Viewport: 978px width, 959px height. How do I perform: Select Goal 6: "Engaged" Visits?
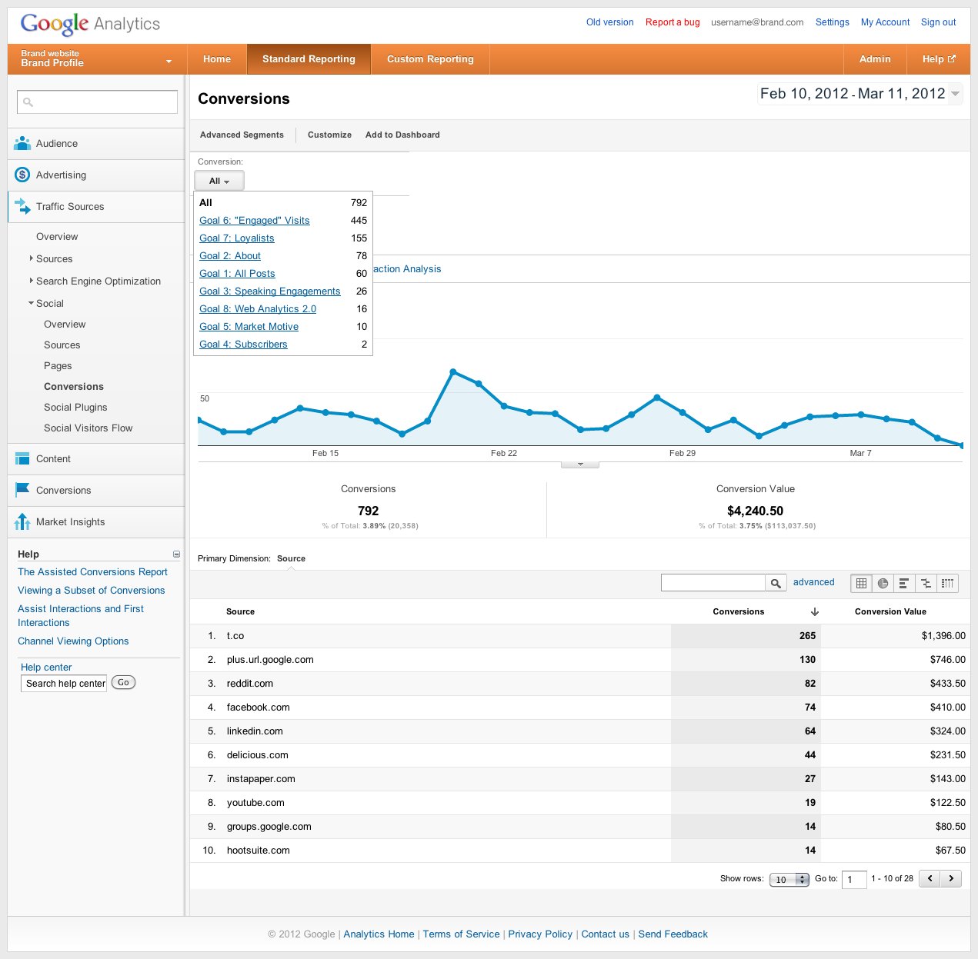click(255, 220)
